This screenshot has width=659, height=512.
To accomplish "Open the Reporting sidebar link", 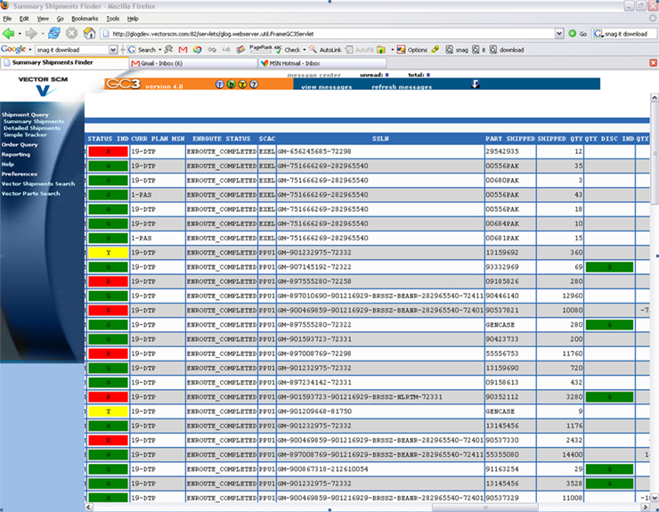I will pyautogui.click(x=15, y=154).
